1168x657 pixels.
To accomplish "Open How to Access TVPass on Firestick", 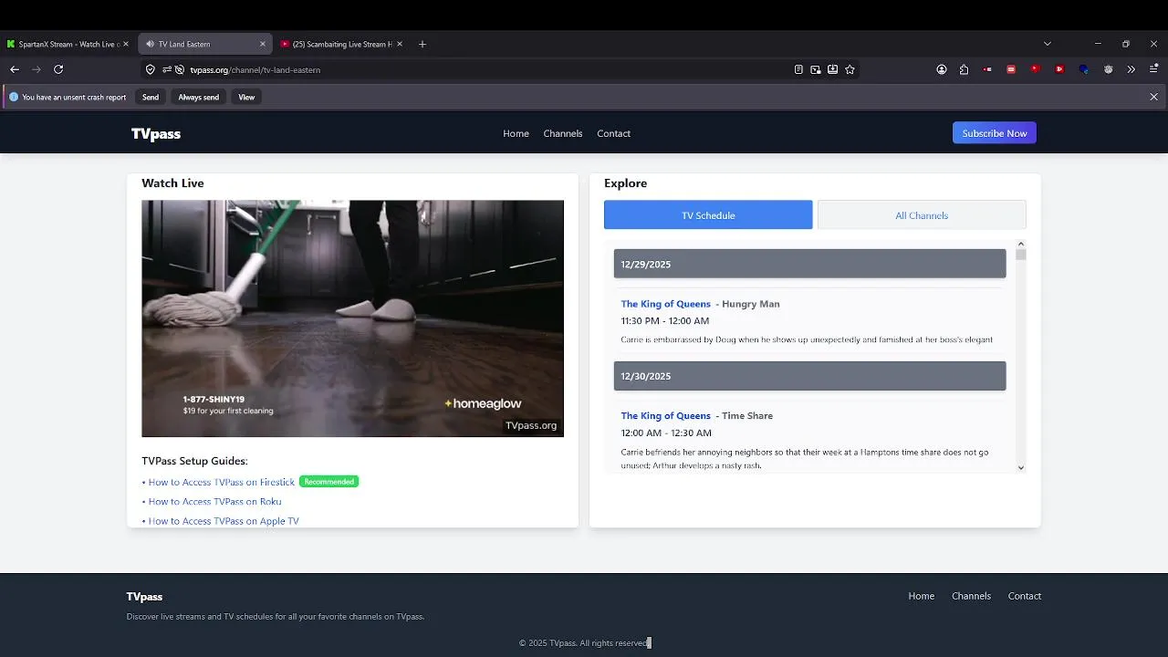I will 222,482.
